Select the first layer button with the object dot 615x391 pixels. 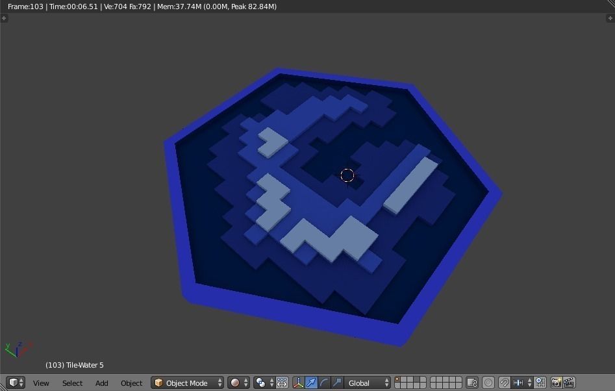click(x=397, y=379)
